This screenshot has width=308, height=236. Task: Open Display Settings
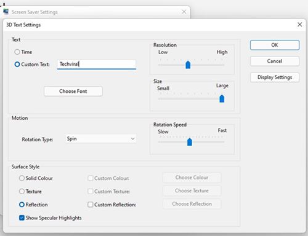click(275, 77)
